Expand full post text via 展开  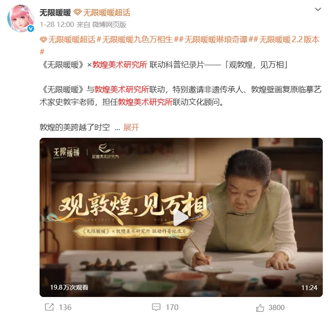[131, 127]
